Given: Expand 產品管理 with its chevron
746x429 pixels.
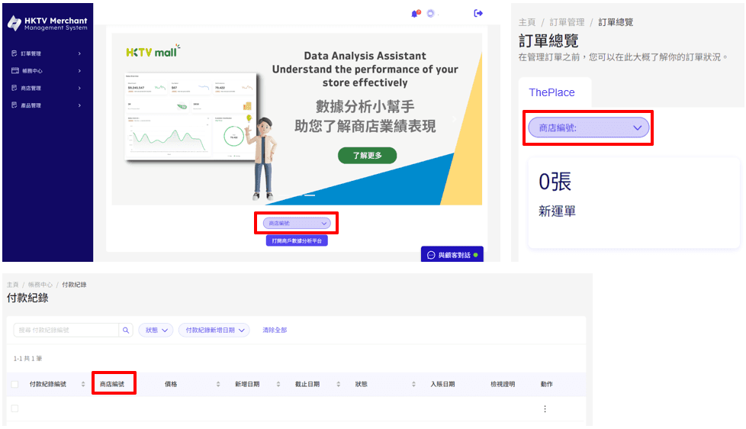Looking at the screenshot, I should pos(79,105).
